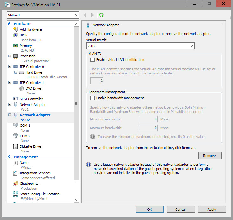Click the OK button
The width and height of the screenshot is (233, 220).
coord(150,210)
